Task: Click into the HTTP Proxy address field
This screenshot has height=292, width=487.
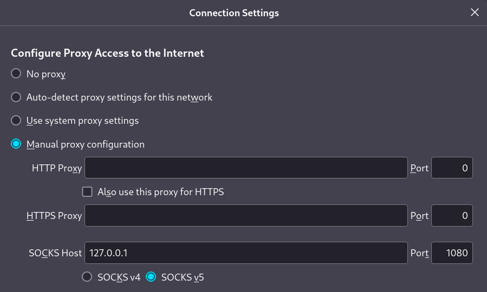Action: point(246,168)
